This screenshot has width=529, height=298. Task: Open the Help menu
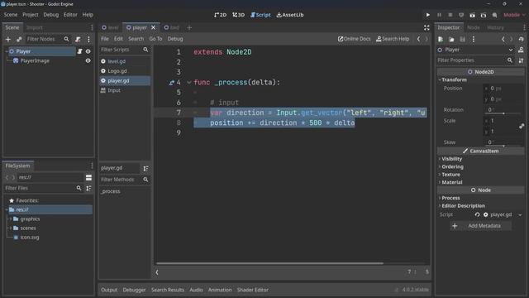tap(88, 15)
